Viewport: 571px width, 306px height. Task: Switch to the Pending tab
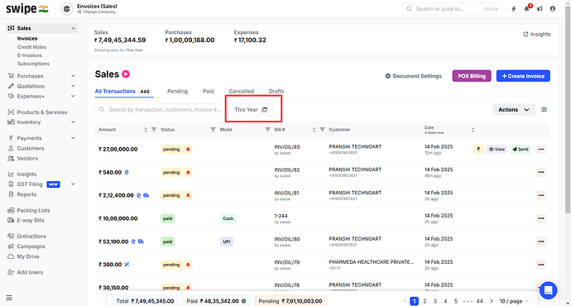pyautogui.click(x=177, y=91)
